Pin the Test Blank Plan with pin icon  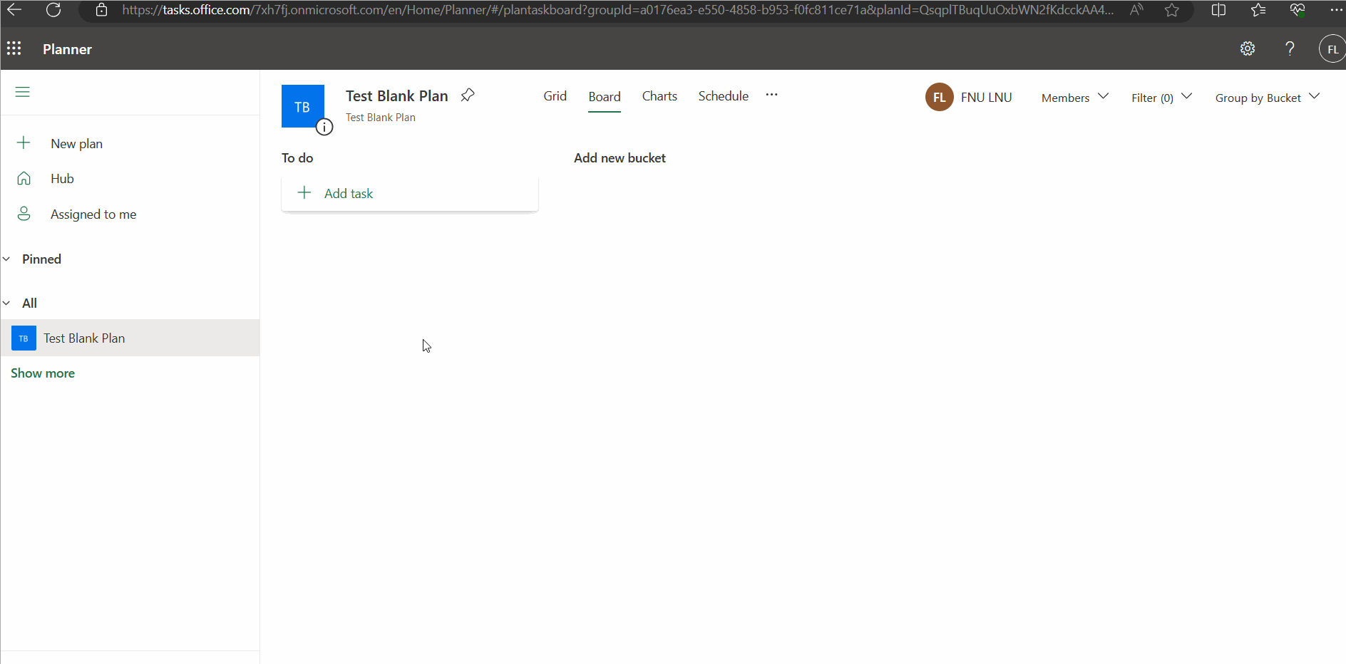[x=468, y=95]
